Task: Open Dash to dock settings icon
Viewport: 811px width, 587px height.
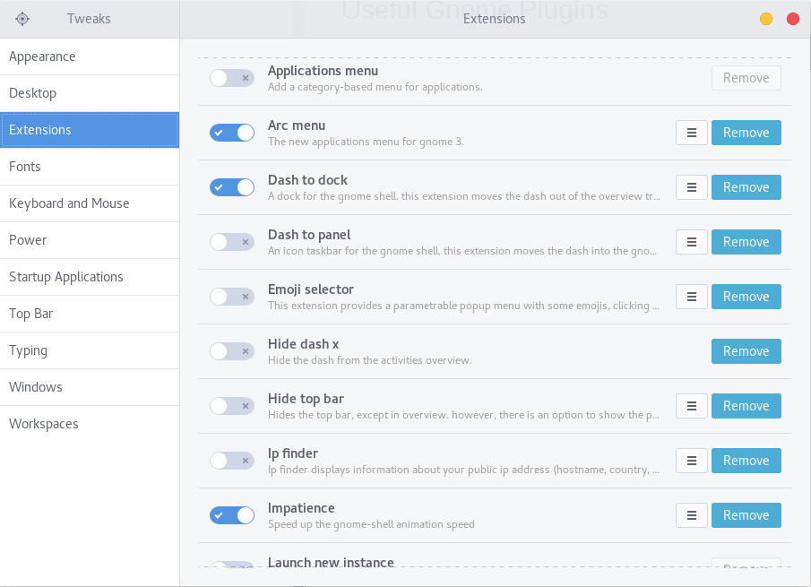Action: [x=692, y=187]
